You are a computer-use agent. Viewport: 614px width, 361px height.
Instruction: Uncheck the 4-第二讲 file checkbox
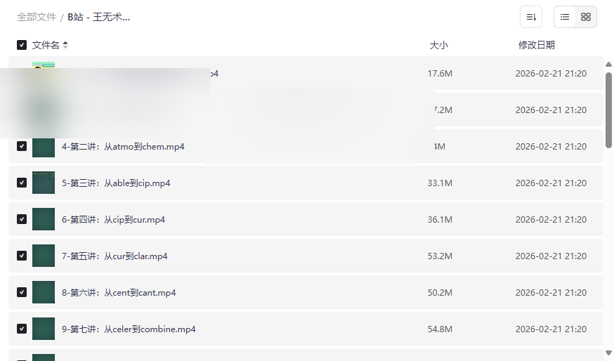point(22,147)
